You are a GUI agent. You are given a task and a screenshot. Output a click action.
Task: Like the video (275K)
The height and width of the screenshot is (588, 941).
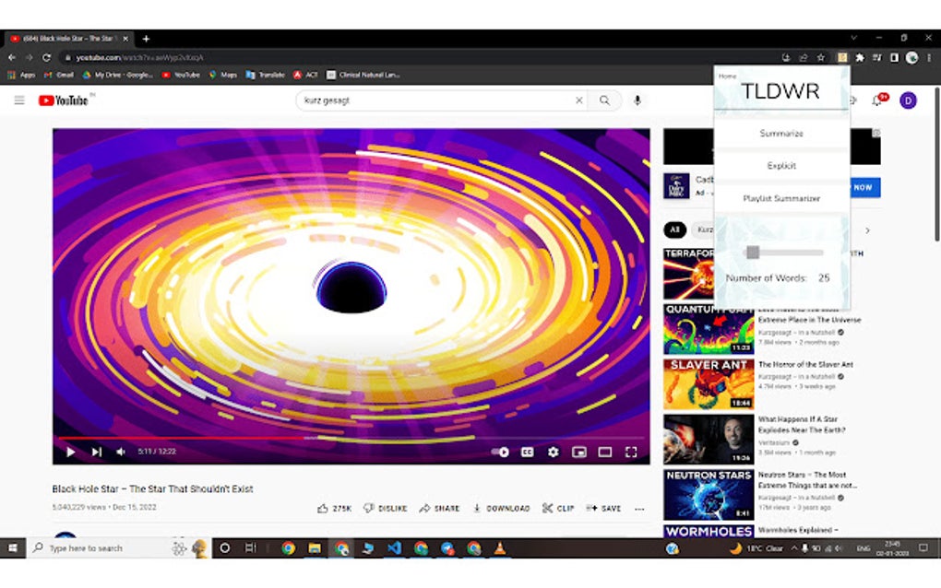(x=334, y=509)
